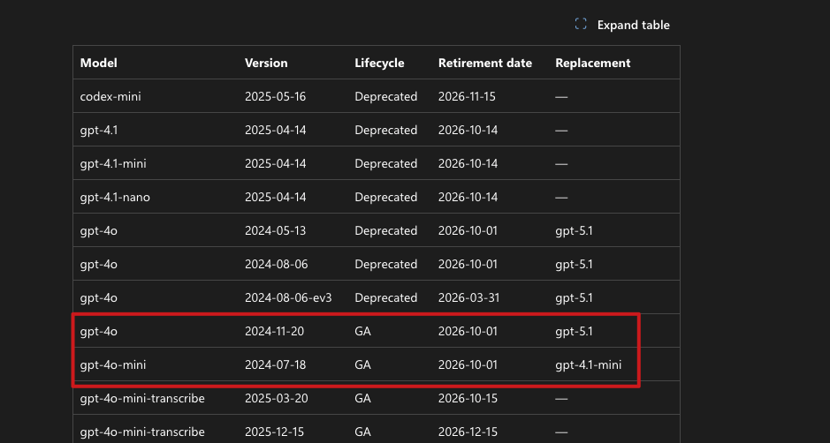Select version '2024-07-18' cell
The image size is (830, 443).
click(x=275, y=364)
